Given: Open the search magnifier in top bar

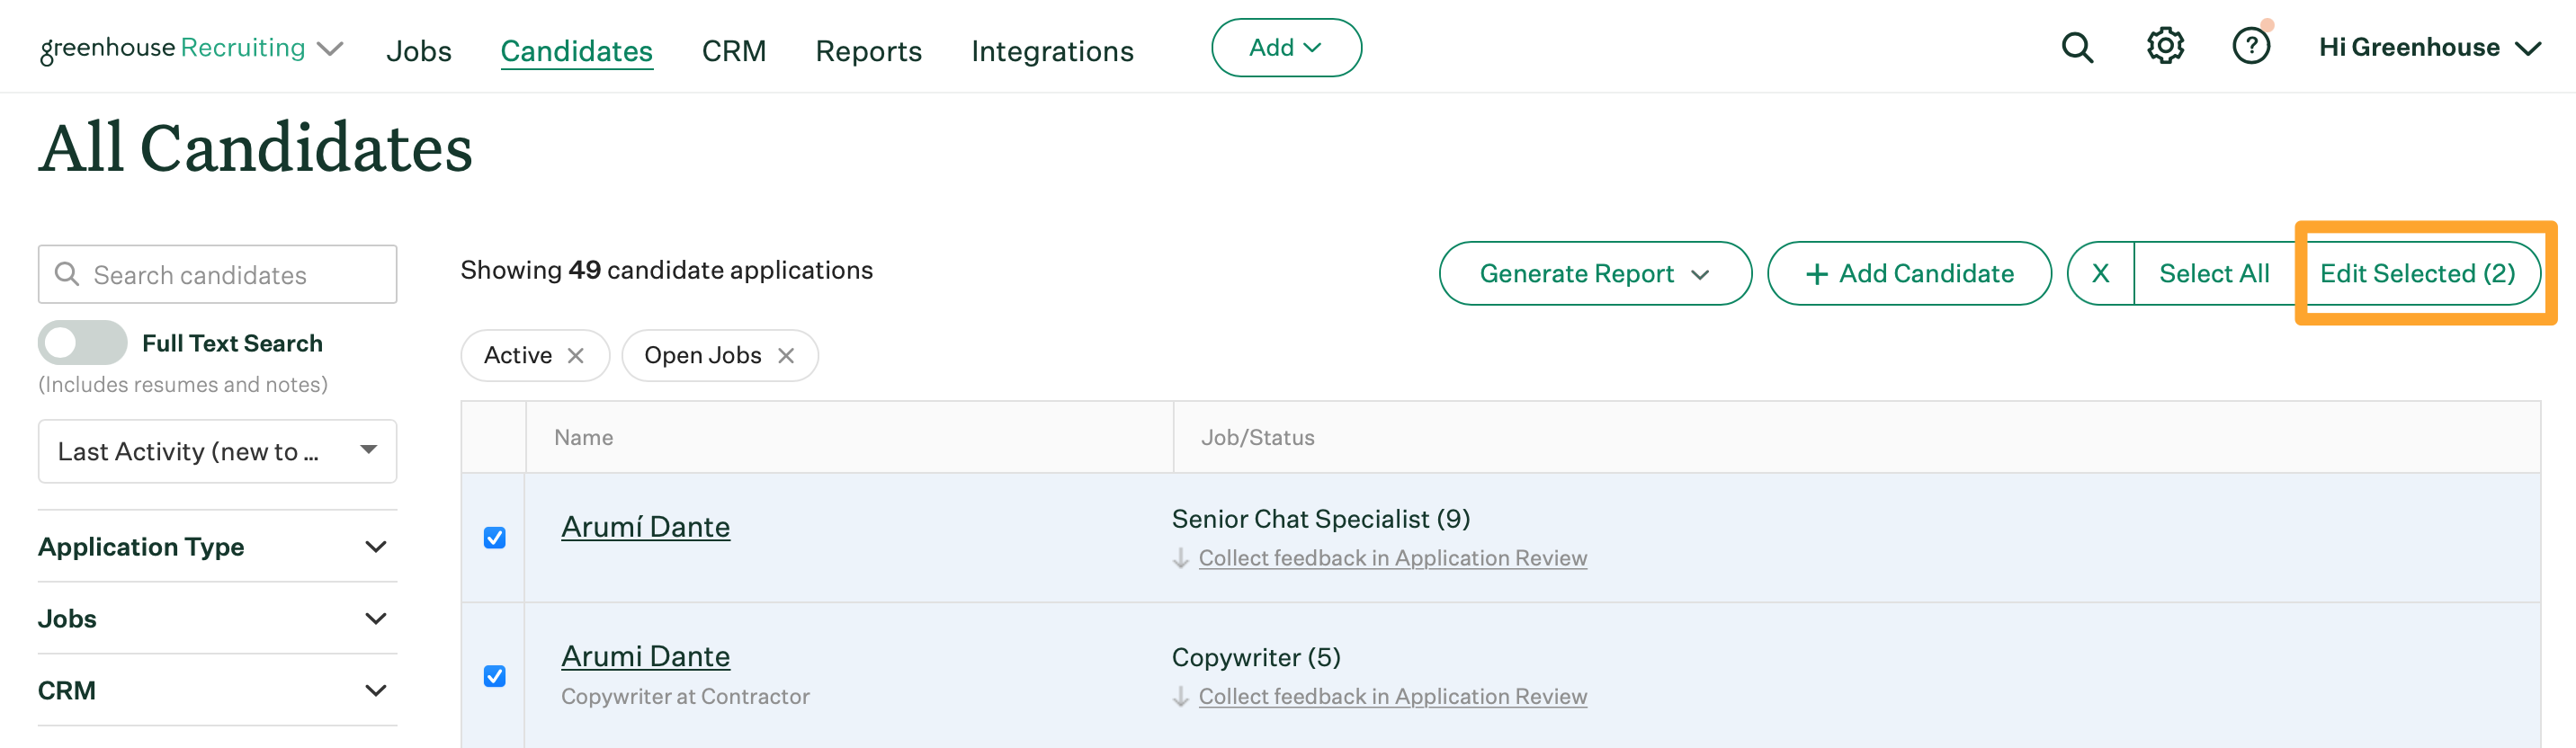Looking at the screenshot, I should [x=2076, y=47].
